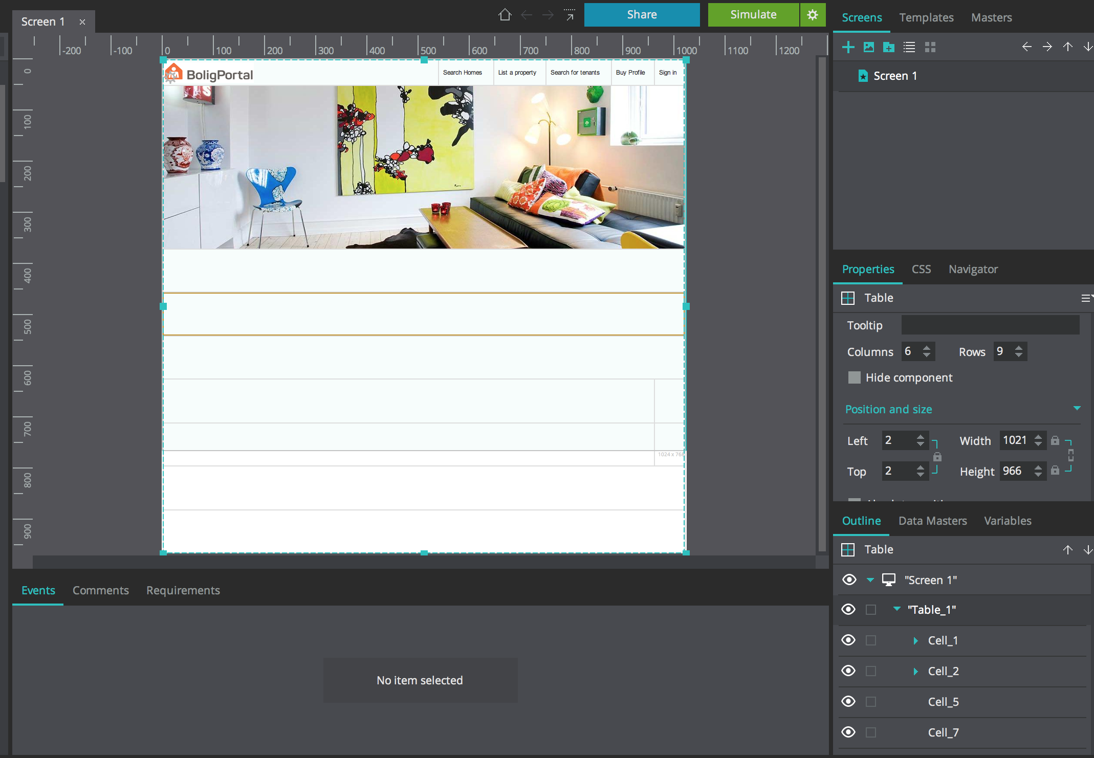Click the add new screen plus icon

848,47
